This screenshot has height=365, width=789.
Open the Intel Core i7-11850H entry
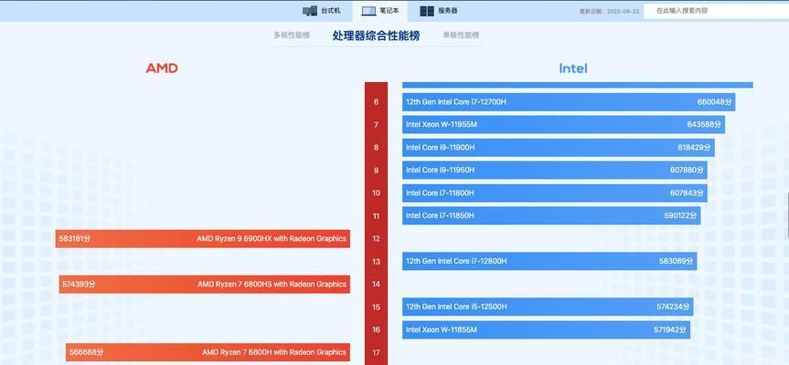(x=551, y=215)
